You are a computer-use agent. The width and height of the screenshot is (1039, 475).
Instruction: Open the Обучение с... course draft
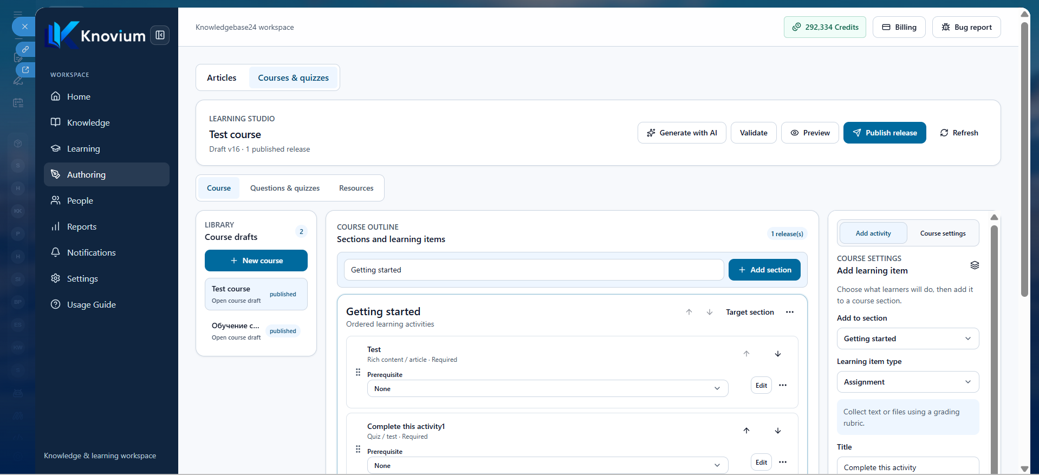[256, 331]
